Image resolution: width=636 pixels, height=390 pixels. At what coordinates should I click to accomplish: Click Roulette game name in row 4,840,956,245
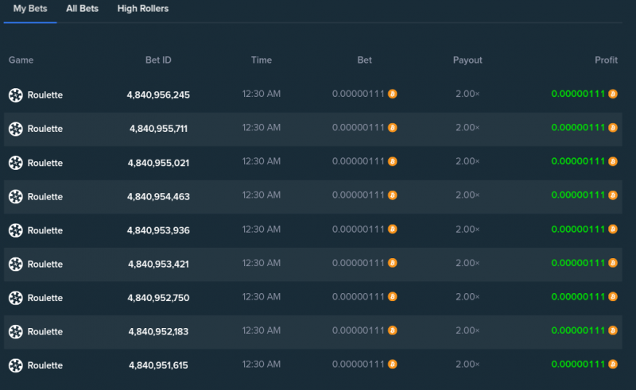(45, 95)
